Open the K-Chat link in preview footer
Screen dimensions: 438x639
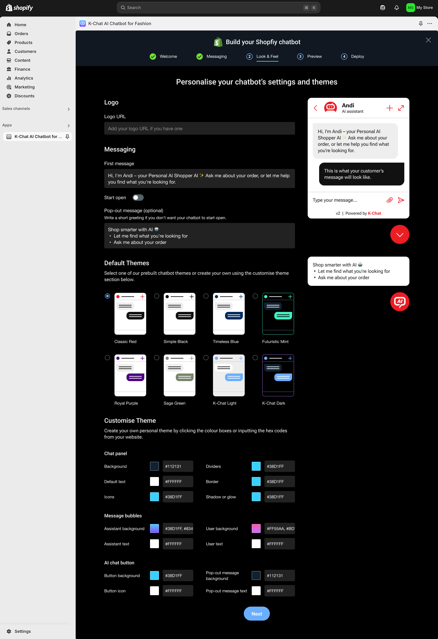coord(374,213)
